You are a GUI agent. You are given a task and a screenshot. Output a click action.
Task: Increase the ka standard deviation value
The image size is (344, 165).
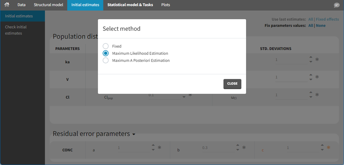311,57
